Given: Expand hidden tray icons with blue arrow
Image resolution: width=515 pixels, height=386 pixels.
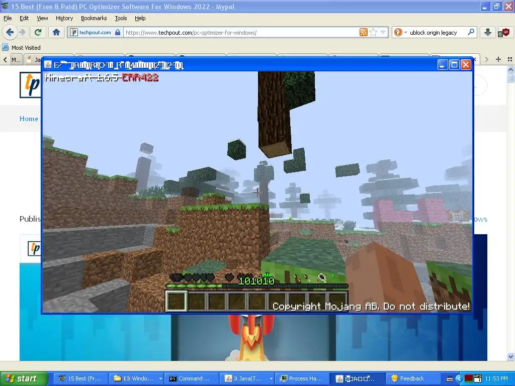Looking at the screenshot, I should tap(459, 379).
